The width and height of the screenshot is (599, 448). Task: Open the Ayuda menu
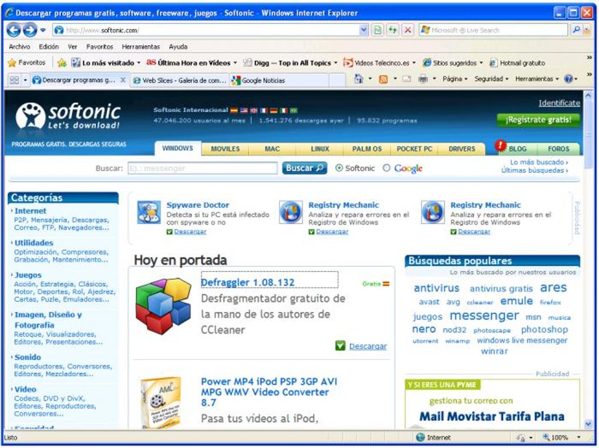coord(178,46)
